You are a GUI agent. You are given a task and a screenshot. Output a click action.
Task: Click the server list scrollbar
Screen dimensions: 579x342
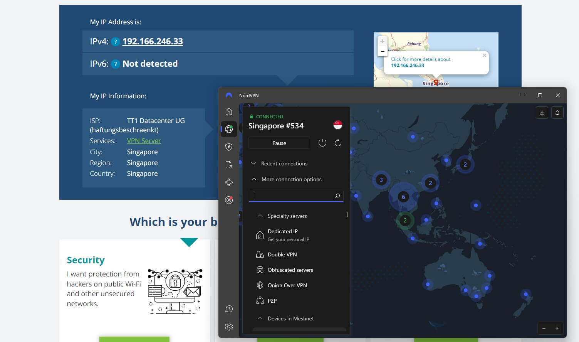pyautogui.click(x=347, y=214)
